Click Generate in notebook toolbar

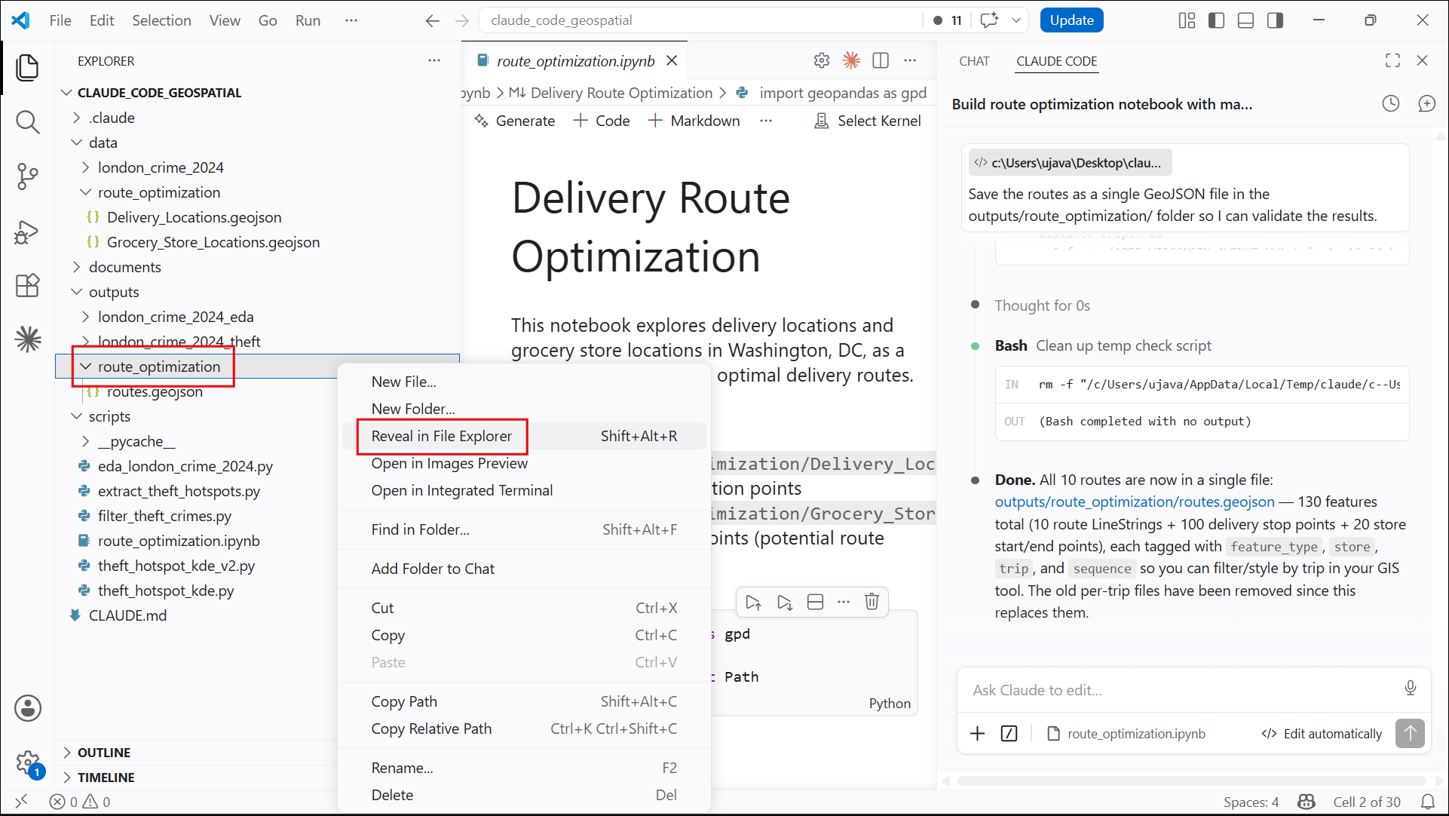point(515,121)
